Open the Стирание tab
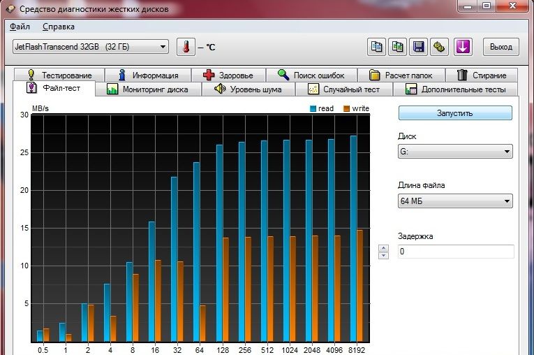The image size is (534, 355). 481,75
